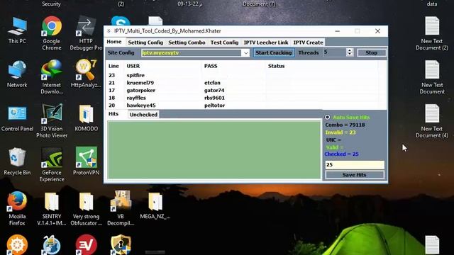
Task: Launch Internet Download Manager shortcut
Action: pyautogui.click(x=52, y=77)
